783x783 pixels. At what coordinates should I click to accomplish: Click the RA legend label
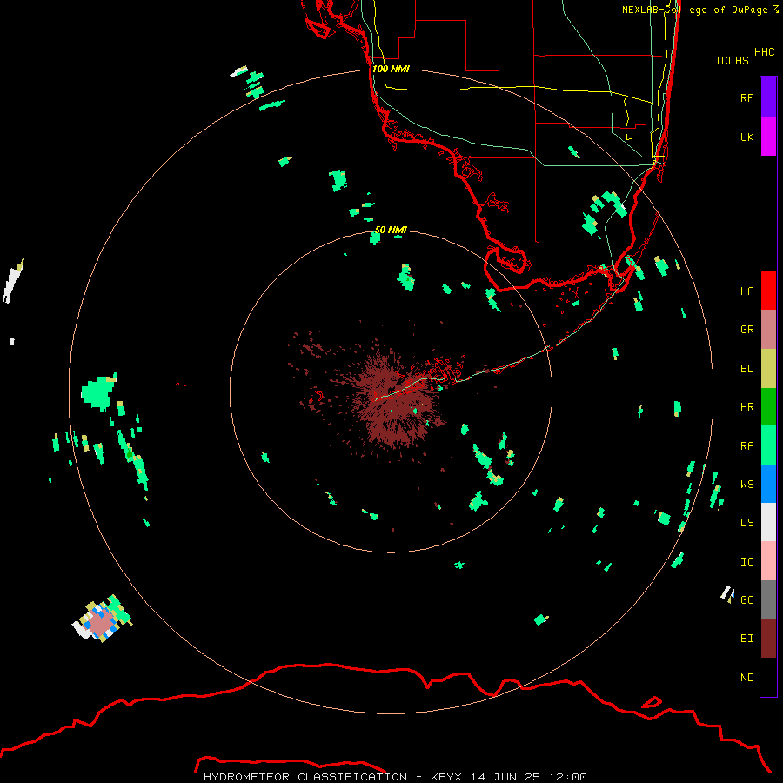click(746, 446)
